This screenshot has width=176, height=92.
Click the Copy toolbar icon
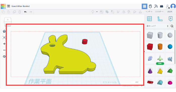(x=3, y=12)
